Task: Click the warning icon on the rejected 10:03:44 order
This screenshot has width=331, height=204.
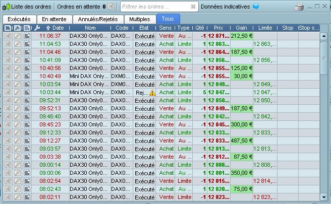Action: pyautogui.click(x=152, y=93)
